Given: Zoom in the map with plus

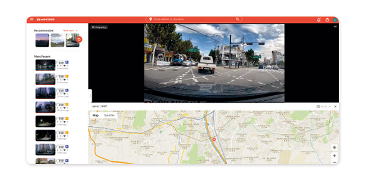Looking at the screenshot, I should tap(334, 156).
